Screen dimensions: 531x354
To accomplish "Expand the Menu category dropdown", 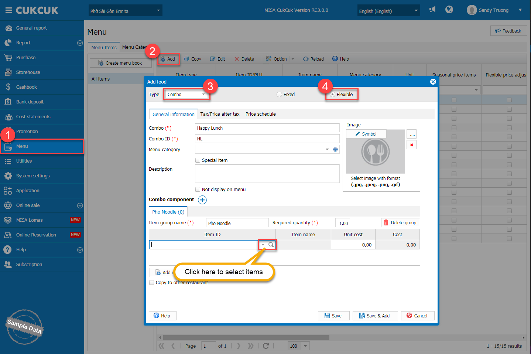I will click(327, 150).
